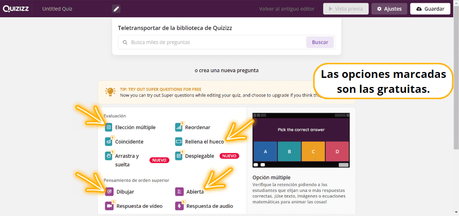Click the Guardar save button

pyautogui.click(x=430, y=9)
